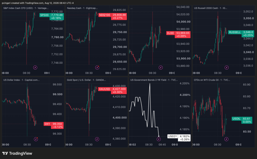257x159 pixels.
Task: Click the 08:30 time label on the crude oil chart
Action: click(x=218, y=145)
